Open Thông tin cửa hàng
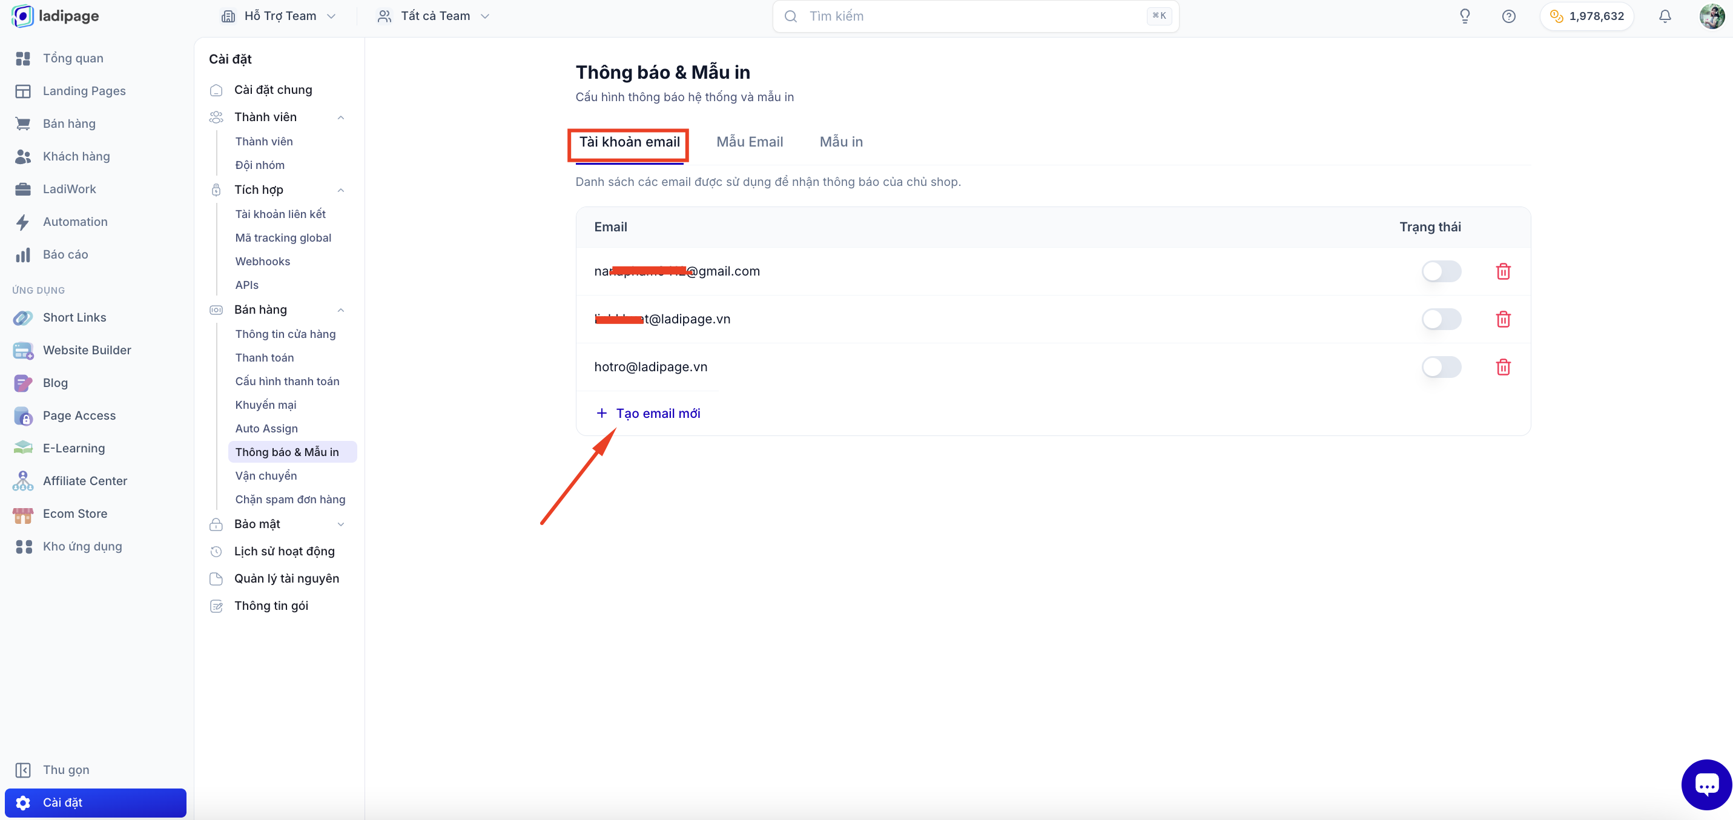 [285, 334]
